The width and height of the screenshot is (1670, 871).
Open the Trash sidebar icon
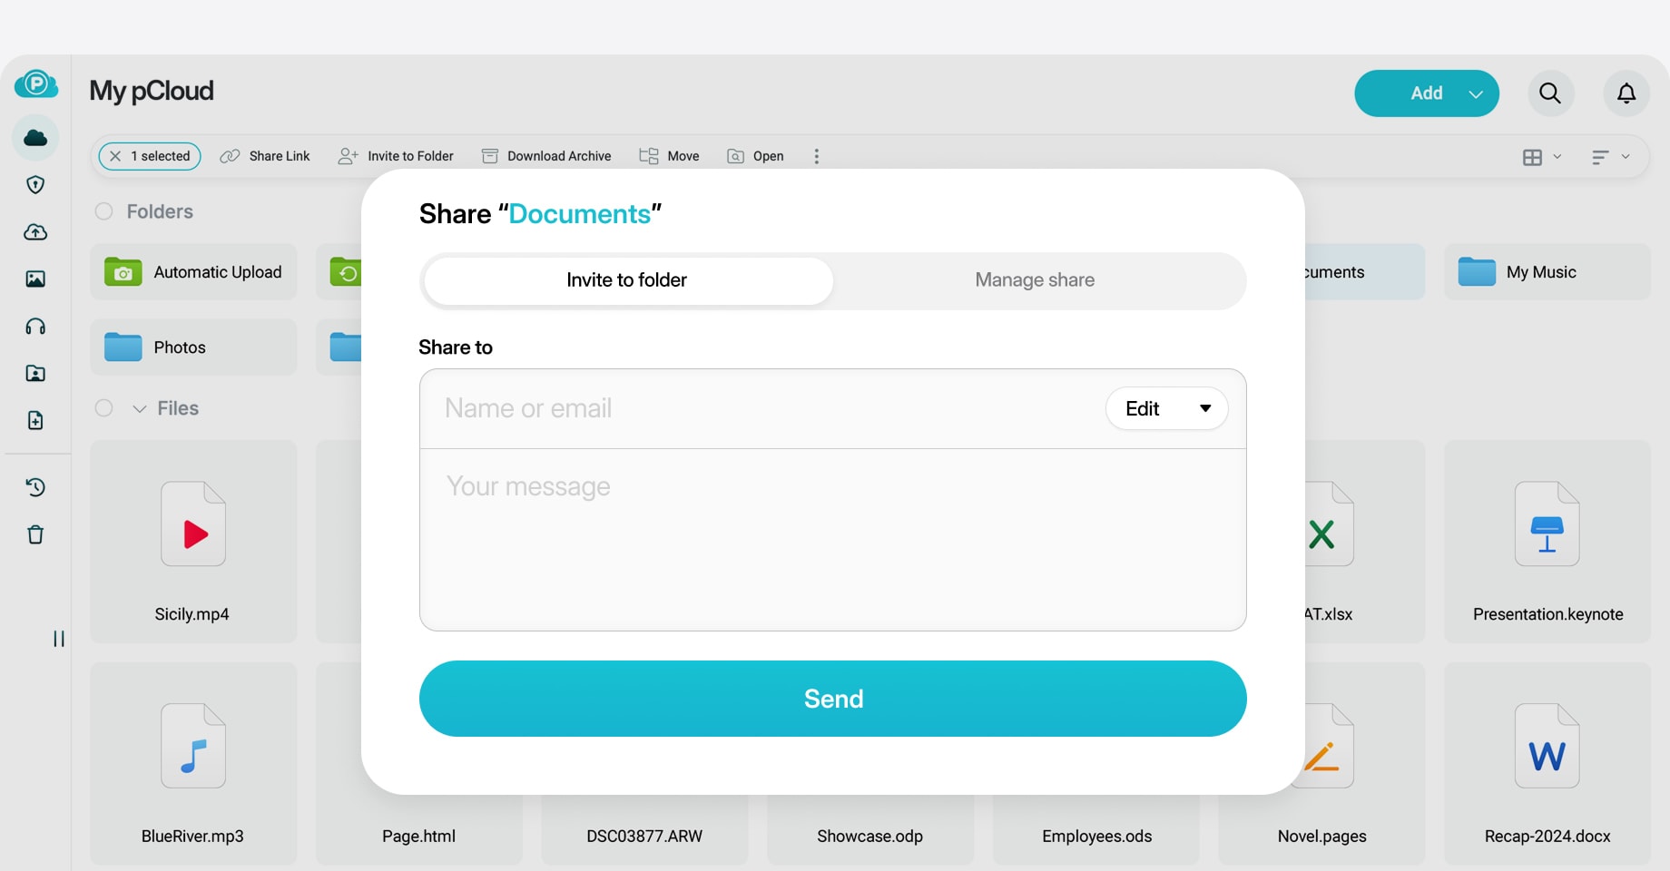[x=35, y=534]
